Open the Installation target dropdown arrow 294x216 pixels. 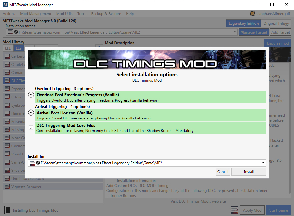(x=235, y=32)
